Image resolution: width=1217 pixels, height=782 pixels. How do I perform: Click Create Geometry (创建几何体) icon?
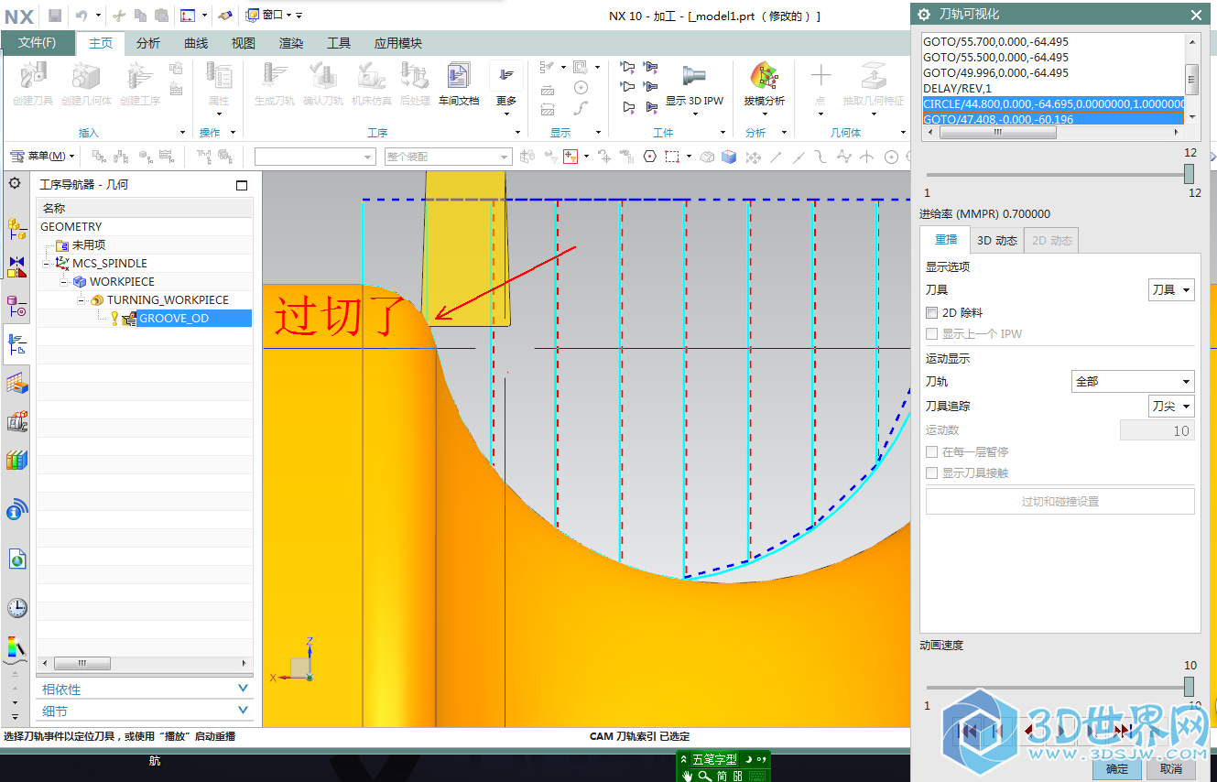pos(86,84)
